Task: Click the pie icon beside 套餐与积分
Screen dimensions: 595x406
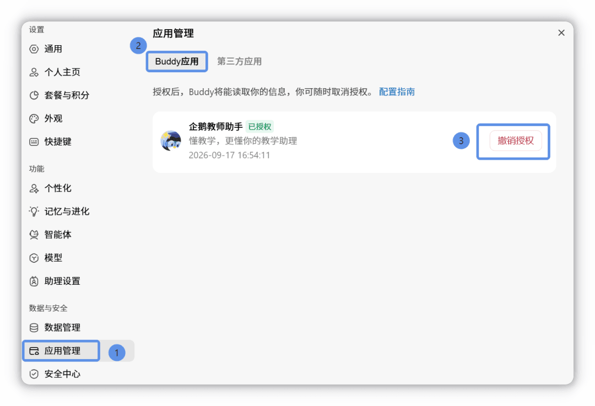Action: [x=34, y=95]
